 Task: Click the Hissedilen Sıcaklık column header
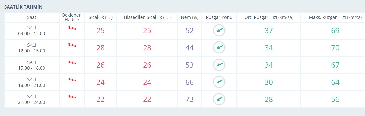click(x=147, y=17)
